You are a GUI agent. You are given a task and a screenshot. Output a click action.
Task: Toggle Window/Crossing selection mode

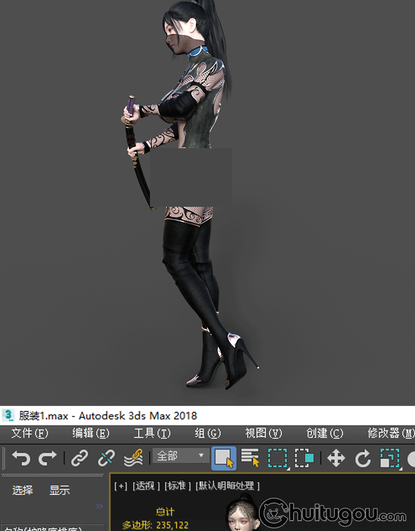304,458
